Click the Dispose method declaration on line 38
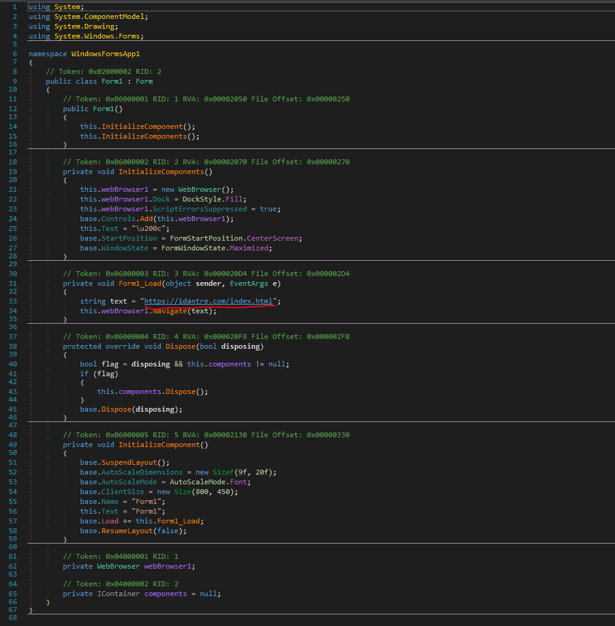 tap(180, 346)
